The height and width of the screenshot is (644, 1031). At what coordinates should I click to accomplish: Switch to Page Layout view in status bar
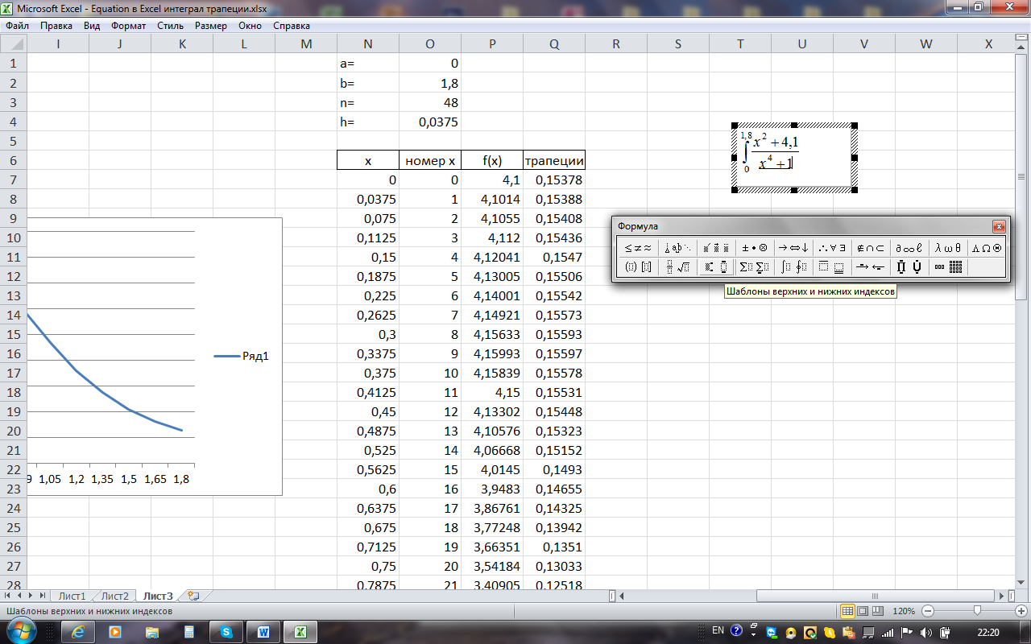tap(863, 611)
